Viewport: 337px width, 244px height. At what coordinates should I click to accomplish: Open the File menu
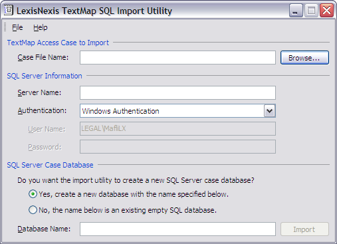pos(17,27)
